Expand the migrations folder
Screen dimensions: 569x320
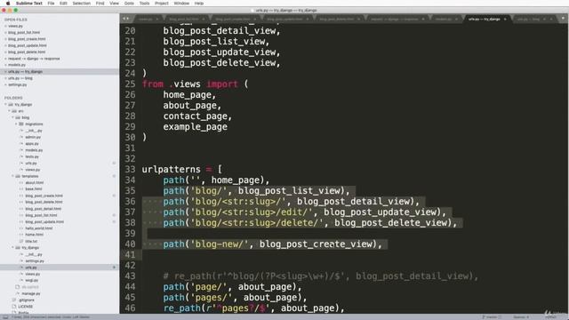[16, 124]
